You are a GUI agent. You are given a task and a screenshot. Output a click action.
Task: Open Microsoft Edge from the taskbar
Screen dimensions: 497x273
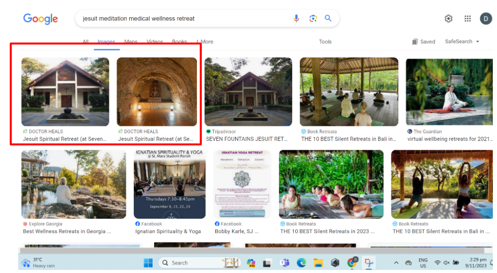pos(301,263)
